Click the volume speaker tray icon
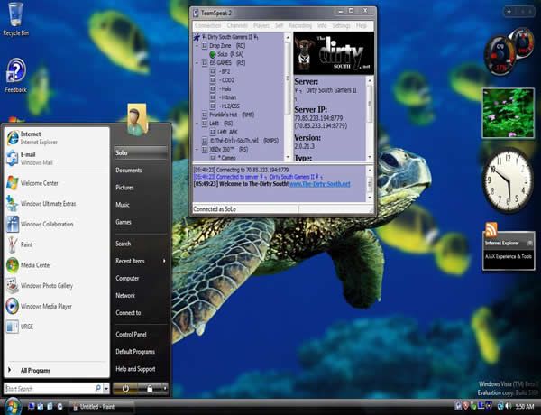Screen dimensions: 541x415 point(509,407)
